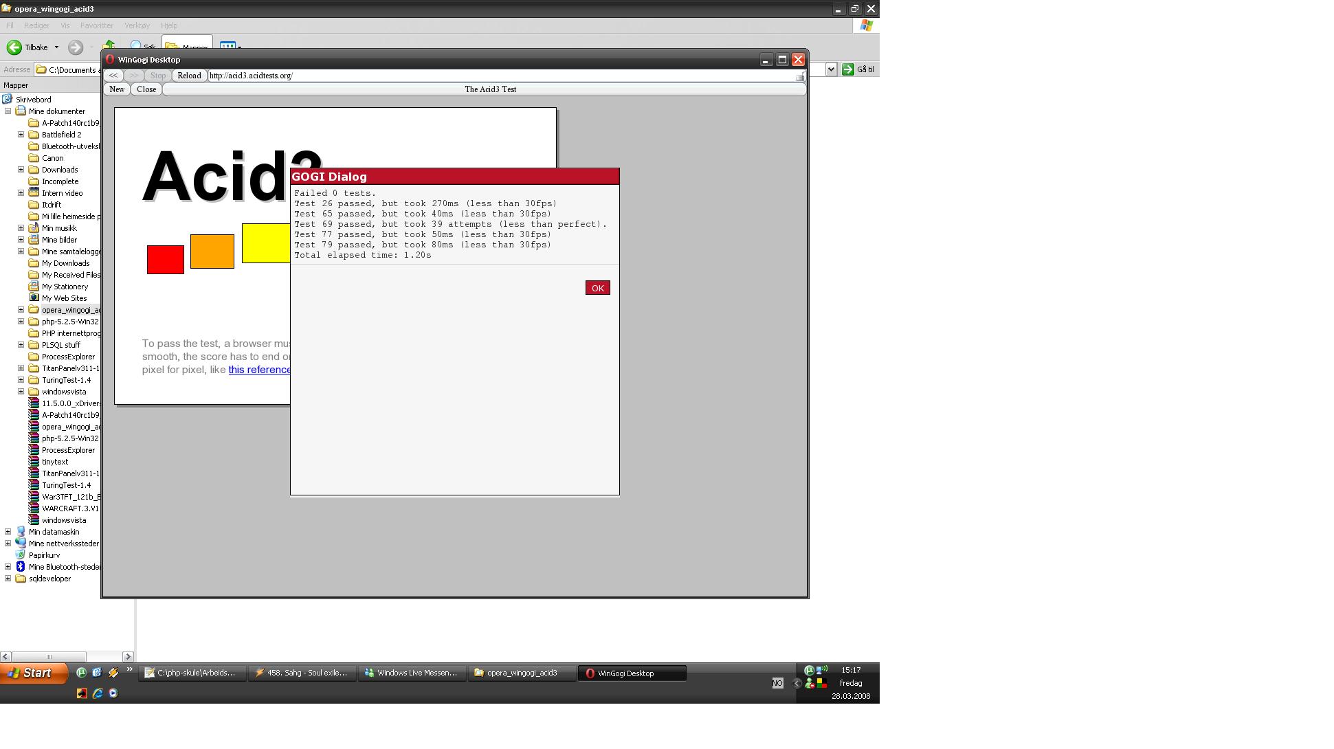Click the red Acid3 square
Image resolution: width=1334 pixels, height=749 pixels.
point(166,260)
